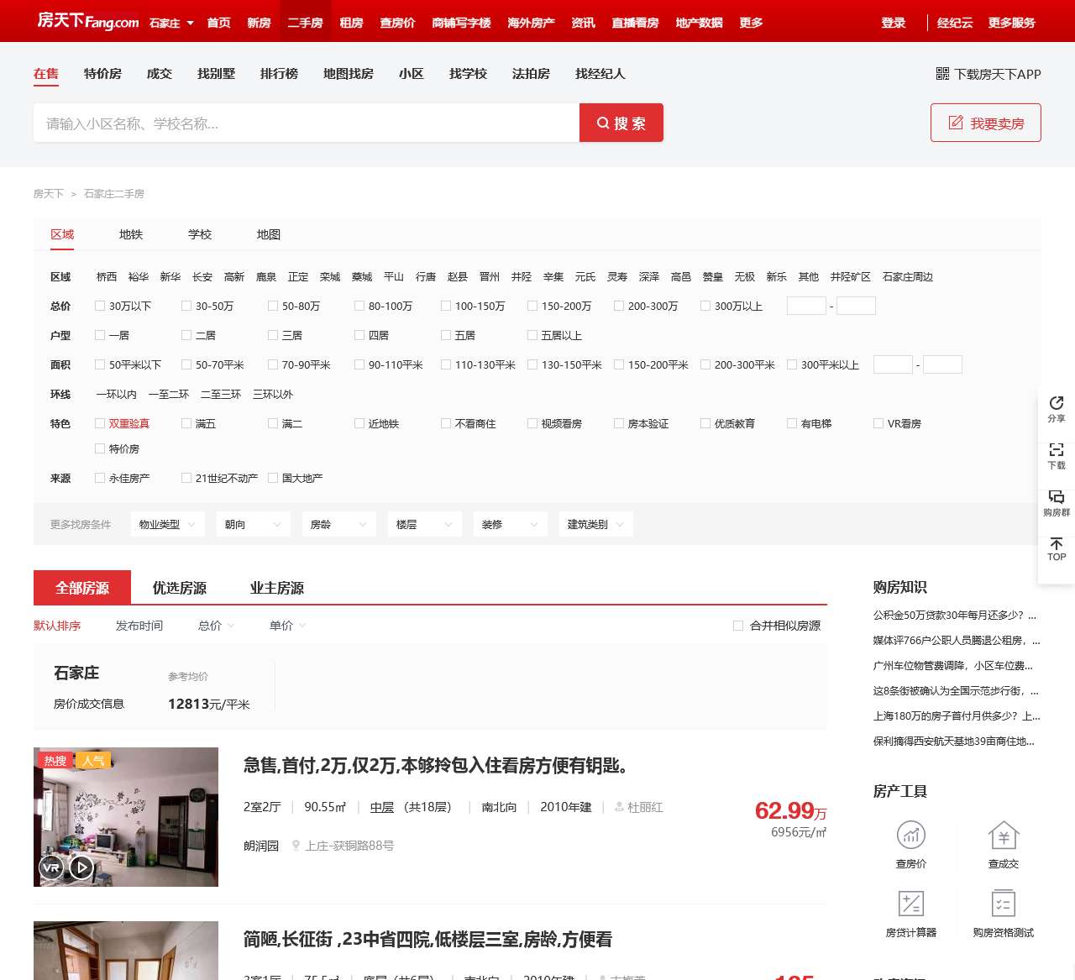Expand the 装修 decoration dropdown
This screenshot has height=980, width=1075.
pyautogui.click(x=510, y=523)
